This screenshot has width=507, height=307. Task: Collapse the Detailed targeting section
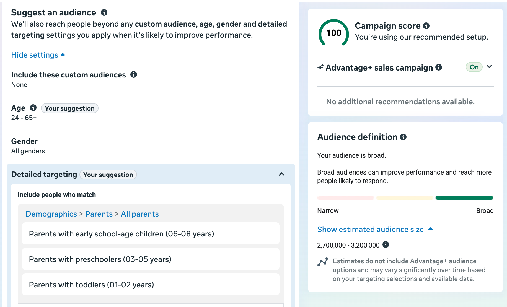point(282,174)
